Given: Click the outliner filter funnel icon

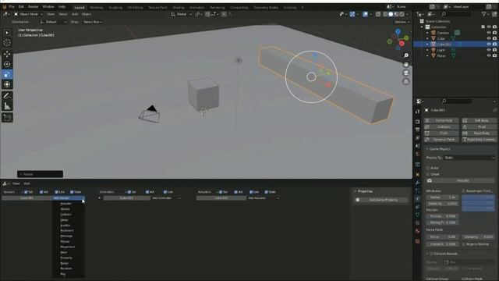Looking at the screenshot, I should [483, 14].
